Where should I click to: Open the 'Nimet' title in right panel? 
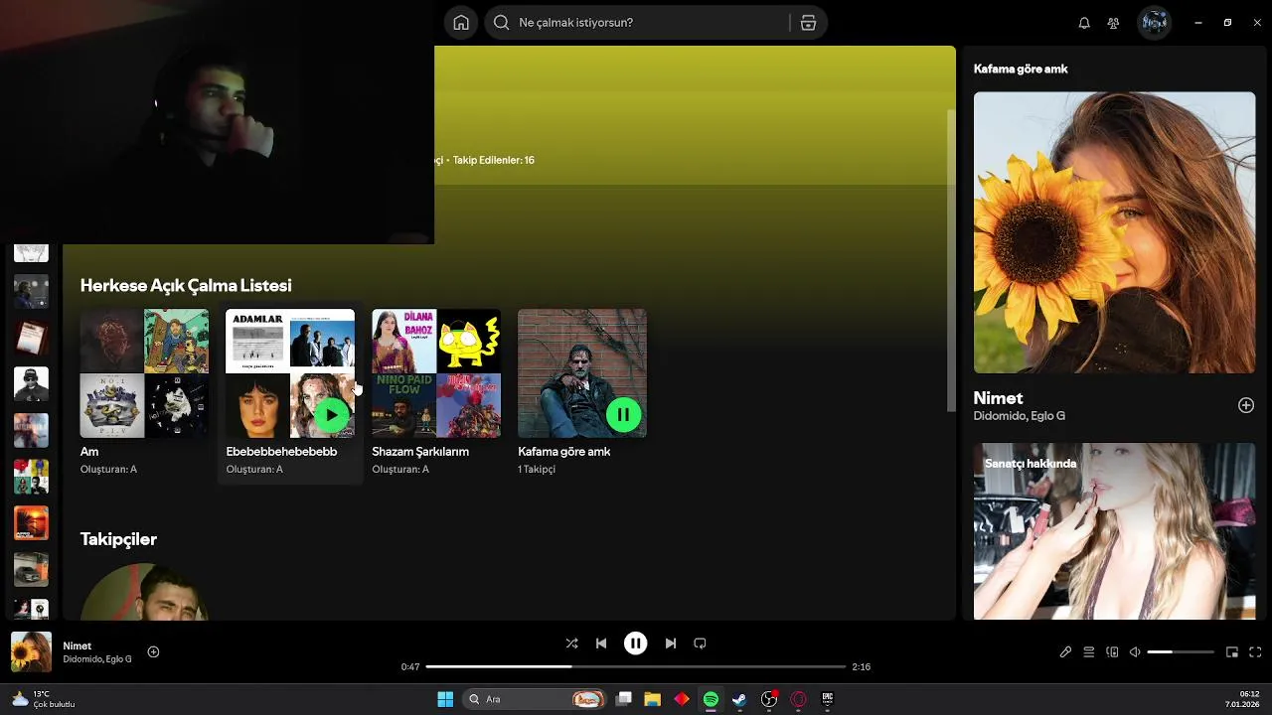point(998,398)
